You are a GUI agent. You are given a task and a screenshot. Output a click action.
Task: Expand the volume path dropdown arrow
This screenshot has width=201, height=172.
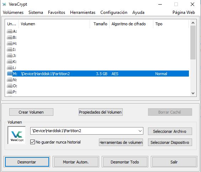coord(140,131)
